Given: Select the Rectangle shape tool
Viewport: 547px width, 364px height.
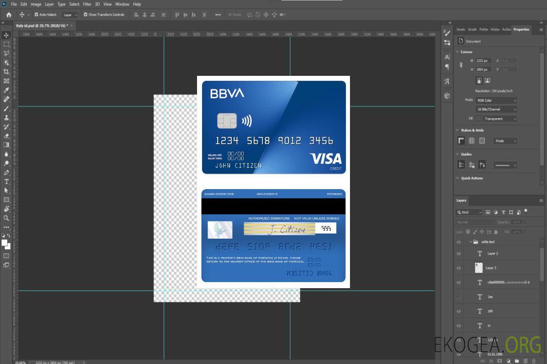Looking at the screenshot, I should [6, 200].
